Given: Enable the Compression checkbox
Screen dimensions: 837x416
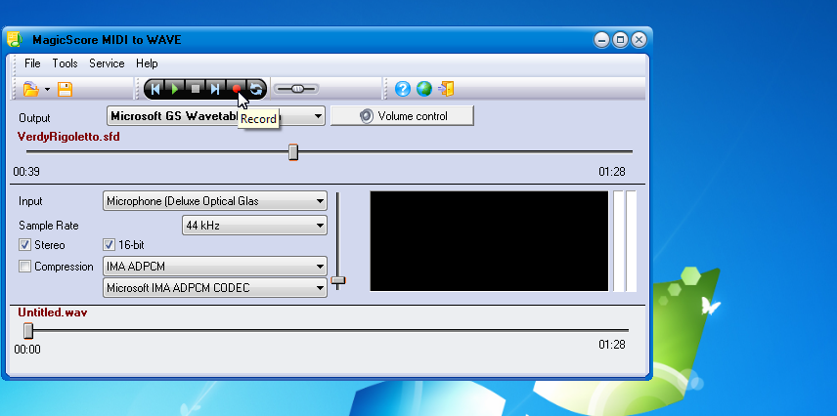Looking at the screenshot, I should (25, 267).
